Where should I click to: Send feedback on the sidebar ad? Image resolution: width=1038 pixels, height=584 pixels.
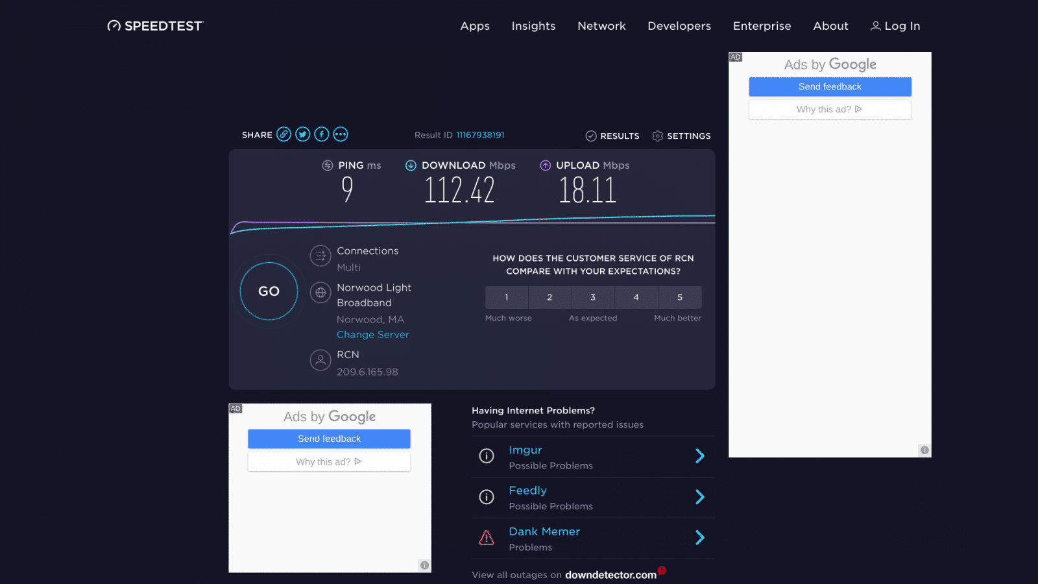click(830, 86)
